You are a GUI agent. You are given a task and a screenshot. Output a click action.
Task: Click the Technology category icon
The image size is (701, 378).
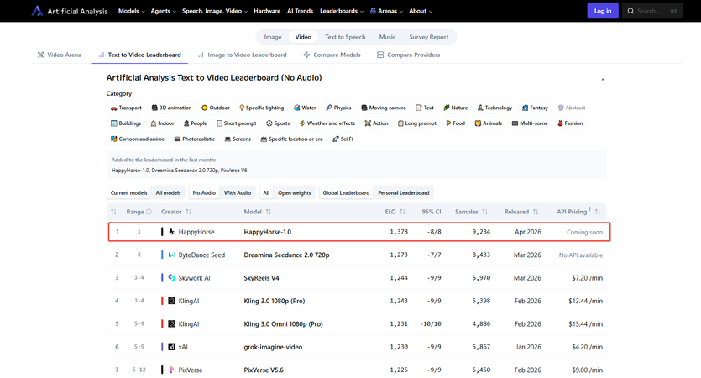(x=480, y=108)
